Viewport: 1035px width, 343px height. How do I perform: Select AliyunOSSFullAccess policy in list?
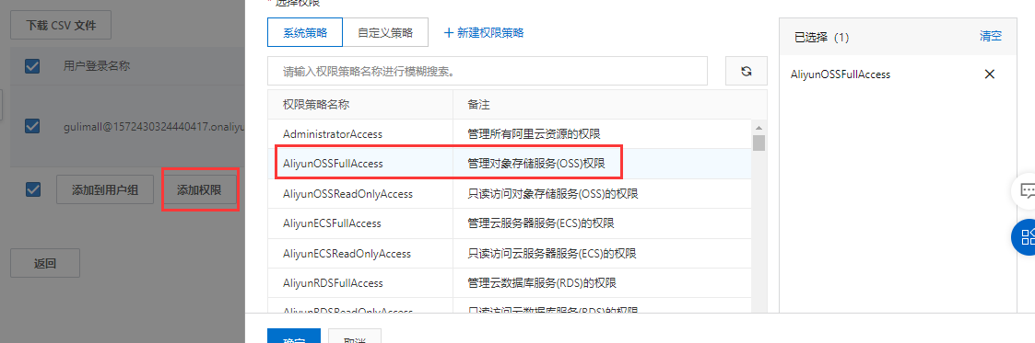click(x=510, y=164)
